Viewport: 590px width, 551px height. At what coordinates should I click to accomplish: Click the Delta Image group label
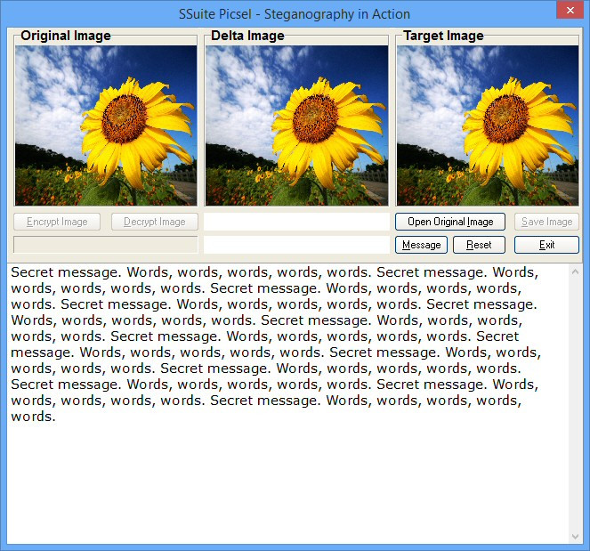click(247, 36)
